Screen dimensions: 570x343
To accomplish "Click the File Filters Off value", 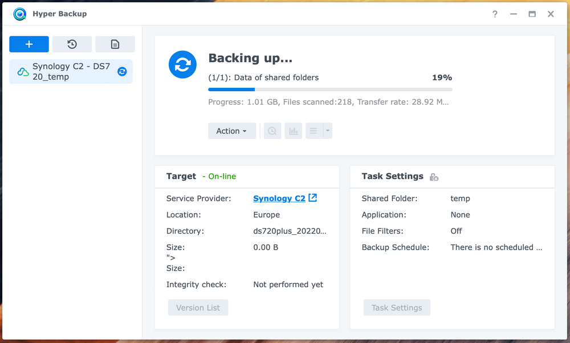I will [456, 231].
